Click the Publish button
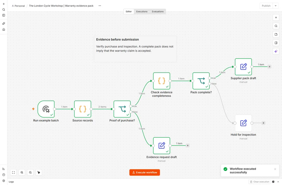Viewport: 282px width, 185px height. (x=266, y=6)
